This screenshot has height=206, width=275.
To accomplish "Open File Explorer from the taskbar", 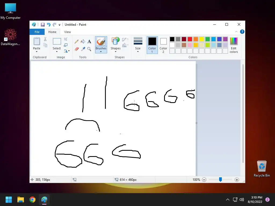I will (x=20, y=200).
